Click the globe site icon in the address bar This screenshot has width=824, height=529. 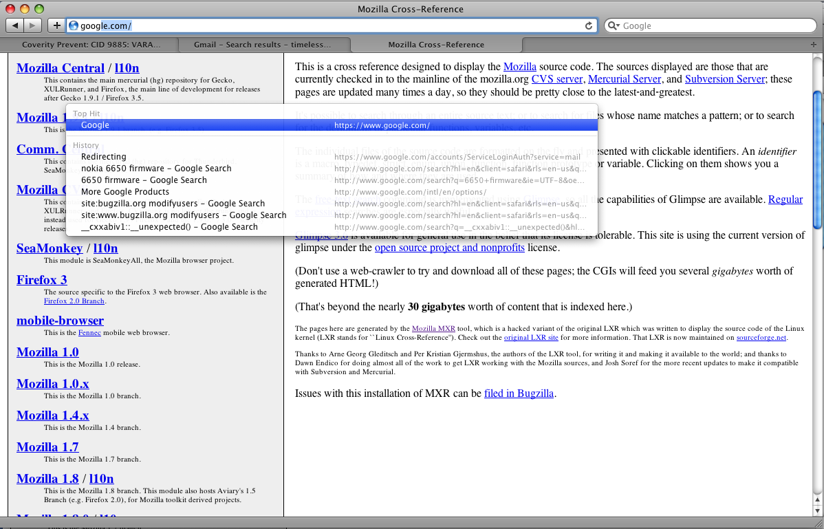click(74, 25)
